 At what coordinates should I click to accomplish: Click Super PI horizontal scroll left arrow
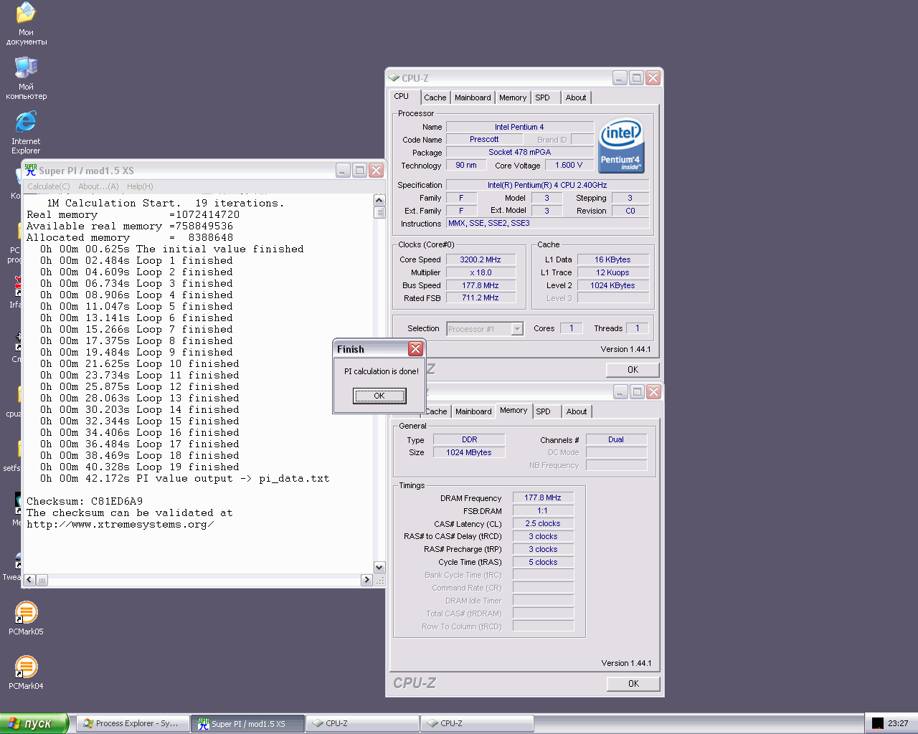point(29,580)
